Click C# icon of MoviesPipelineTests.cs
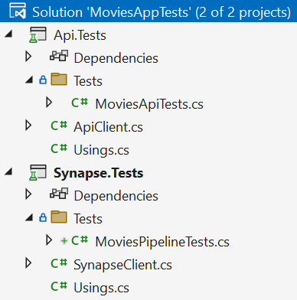297x300 pixels. (x=80, y=240)
